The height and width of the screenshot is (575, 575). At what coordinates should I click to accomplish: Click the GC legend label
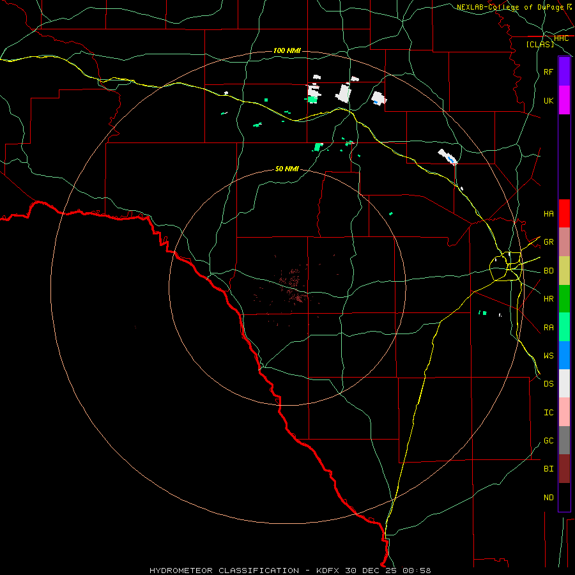coord(549,441)
